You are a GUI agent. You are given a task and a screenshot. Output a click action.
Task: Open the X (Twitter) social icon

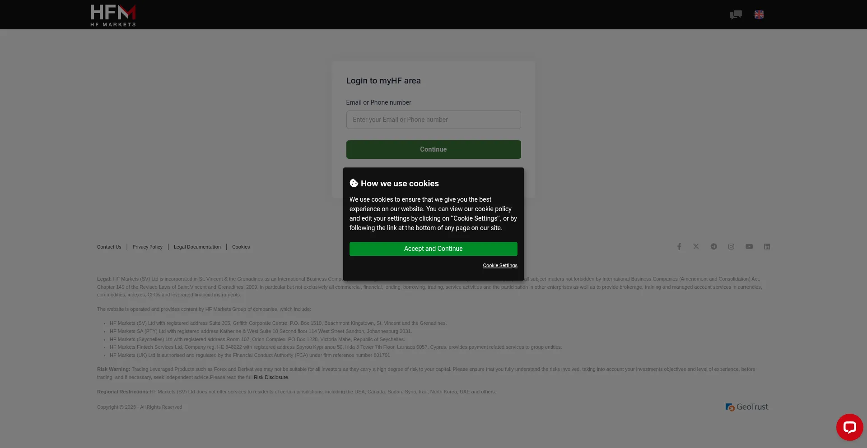696,246
